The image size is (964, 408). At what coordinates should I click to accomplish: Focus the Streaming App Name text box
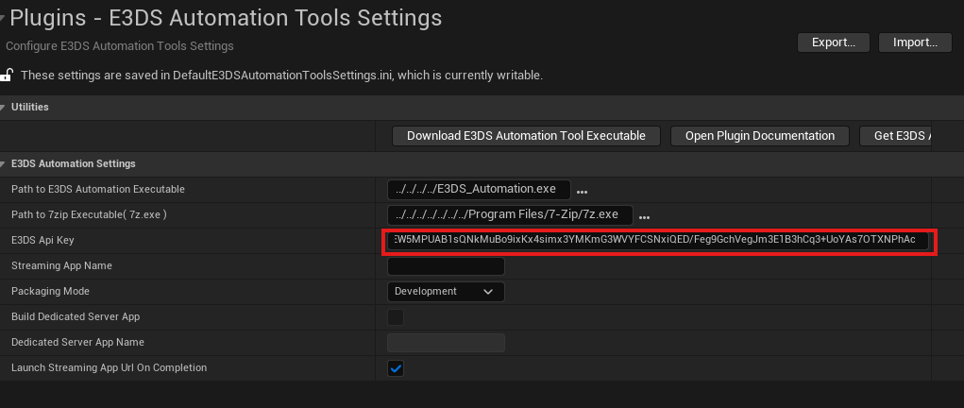pyautogui.click(x=446, y=266)
